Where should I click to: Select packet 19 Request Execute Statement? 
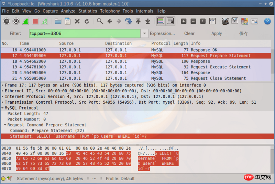[x=136, y=67]
